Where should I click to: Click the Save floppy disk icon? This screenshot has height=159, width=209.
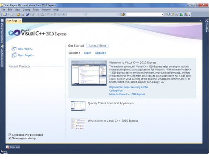[x=23, y=14]
